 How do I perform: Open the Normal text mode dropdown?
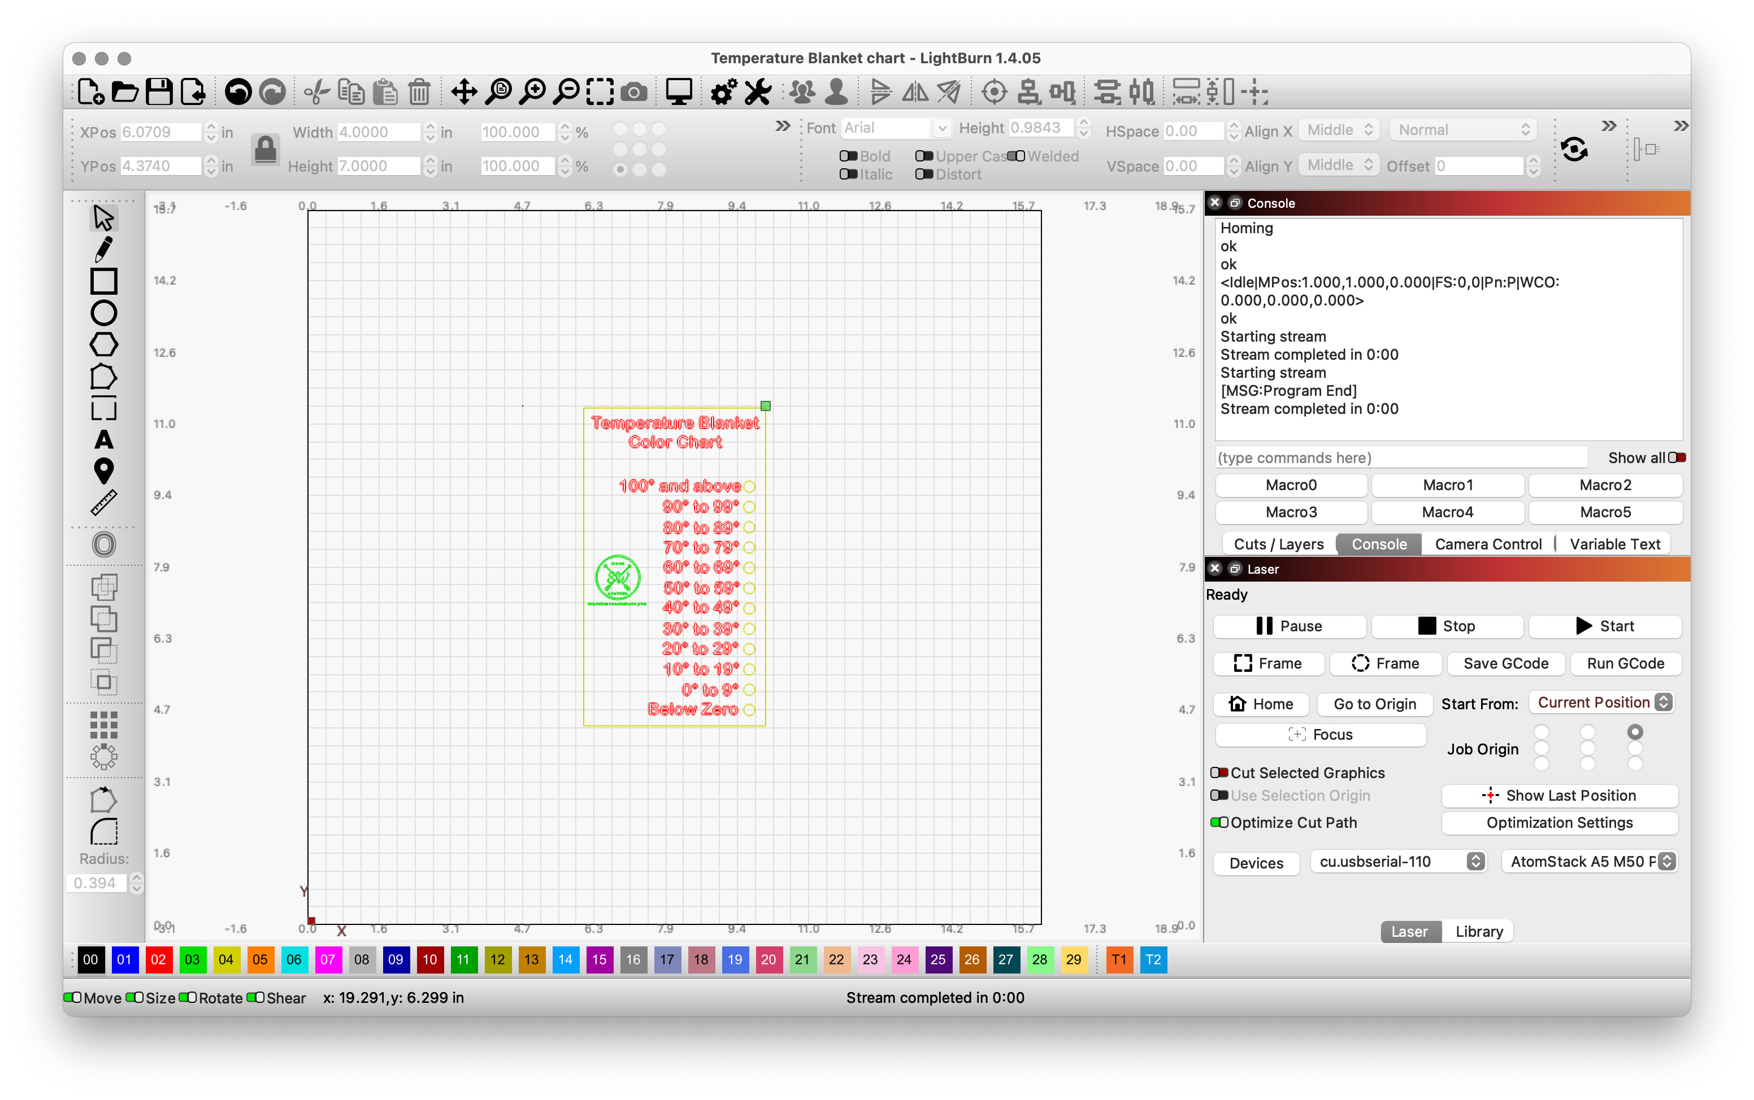coord(1463,129)
